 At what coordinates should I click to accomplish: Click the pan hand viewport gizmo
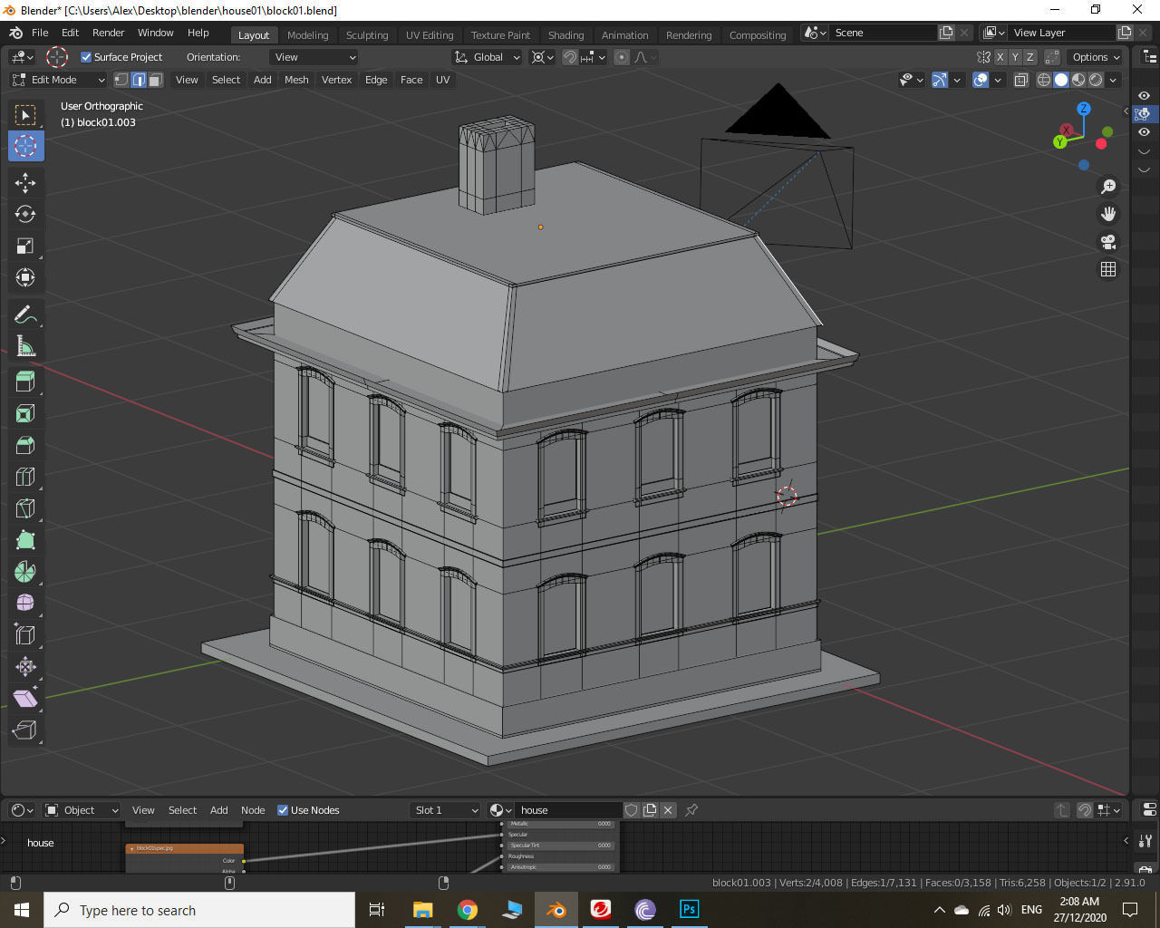click(x=1108, y=214)
